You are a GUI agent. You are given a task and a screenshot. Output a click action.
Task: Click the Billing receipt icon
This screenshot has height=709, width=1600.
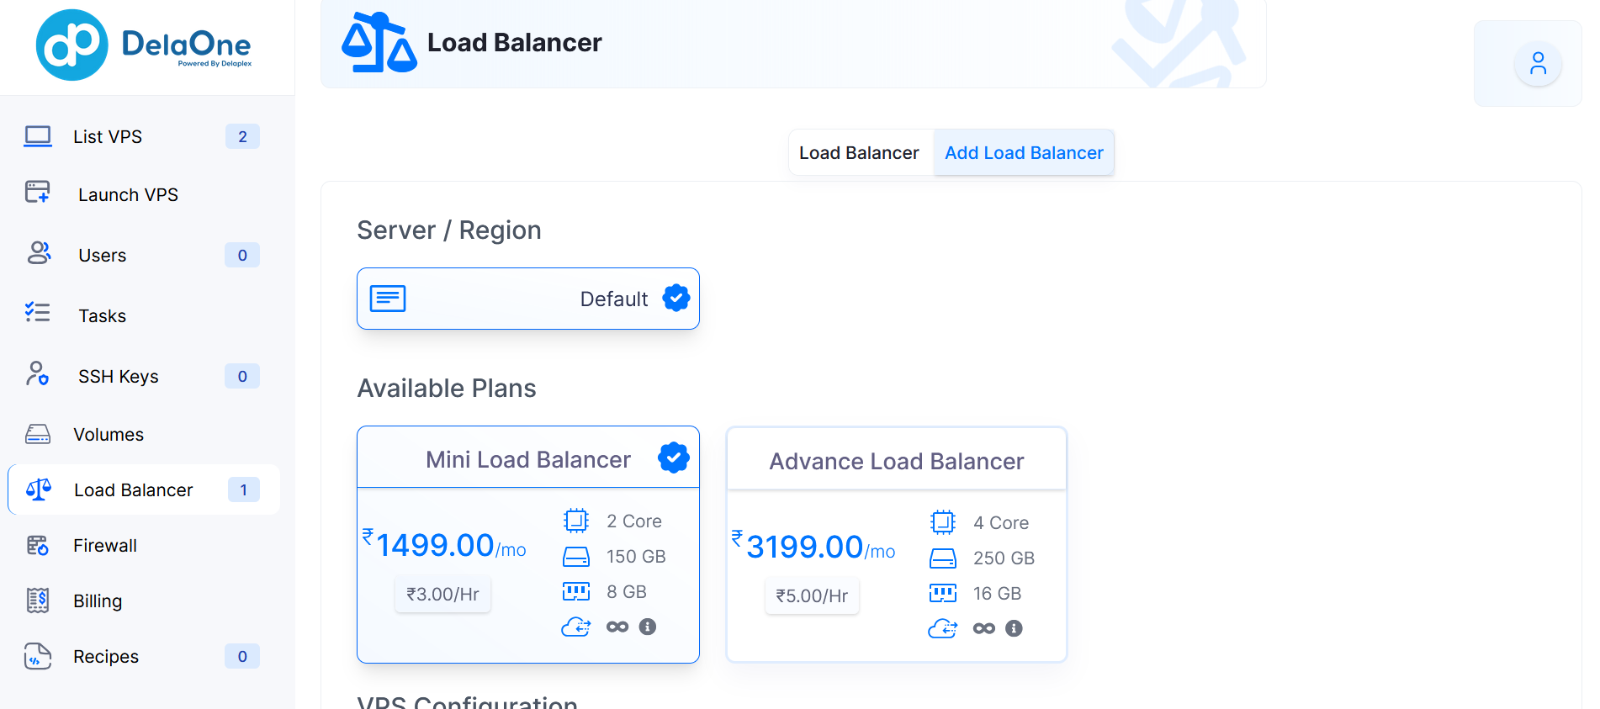[38, 601]
